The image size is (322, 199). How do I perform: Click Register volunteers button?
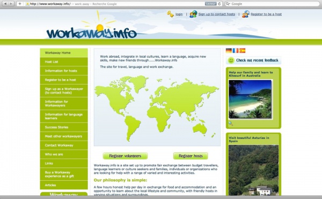[x=125, y=156]
